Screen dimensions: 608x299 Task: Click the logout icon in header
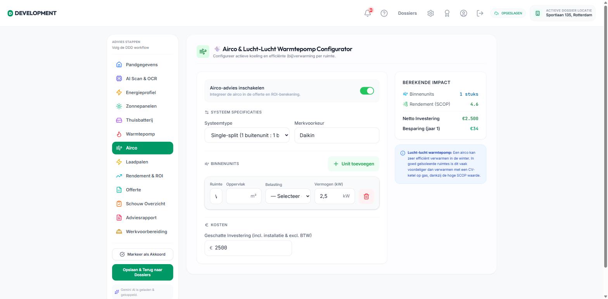click(x=480, y=13)
